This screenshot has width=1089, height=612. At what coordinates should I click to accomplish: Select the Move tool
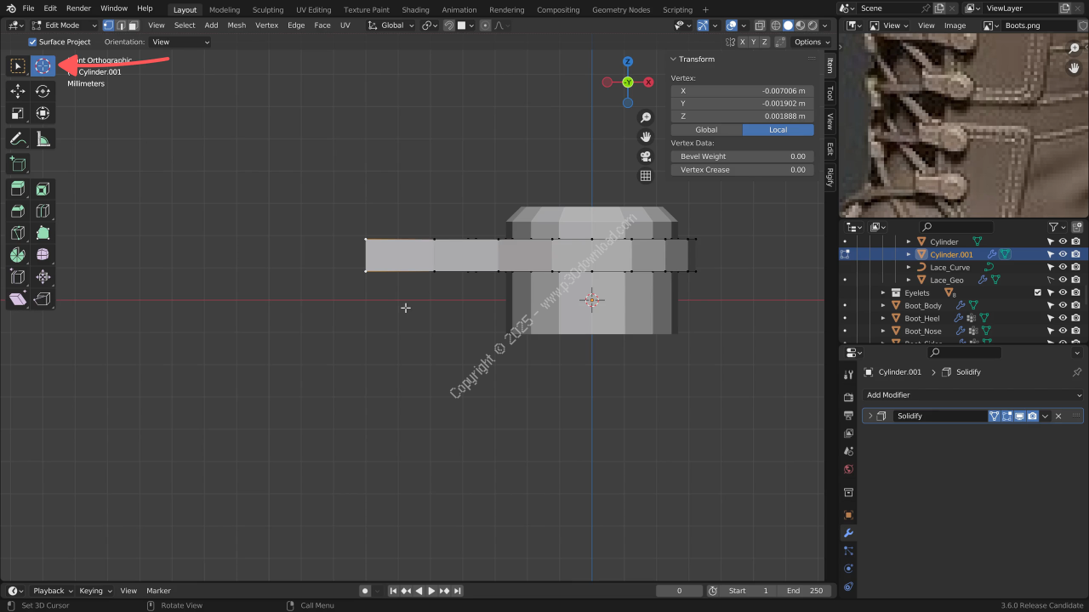click(18, 91)
